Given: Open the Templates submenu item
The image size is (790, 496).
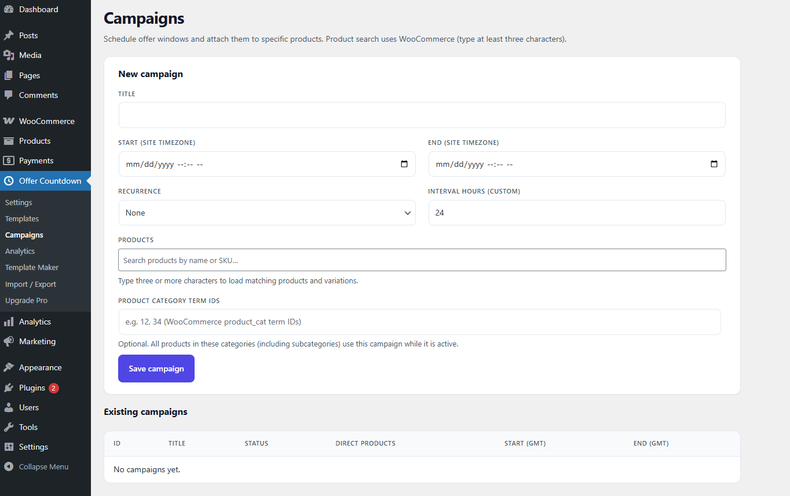Looking at the screenshot, I should 22,218.
